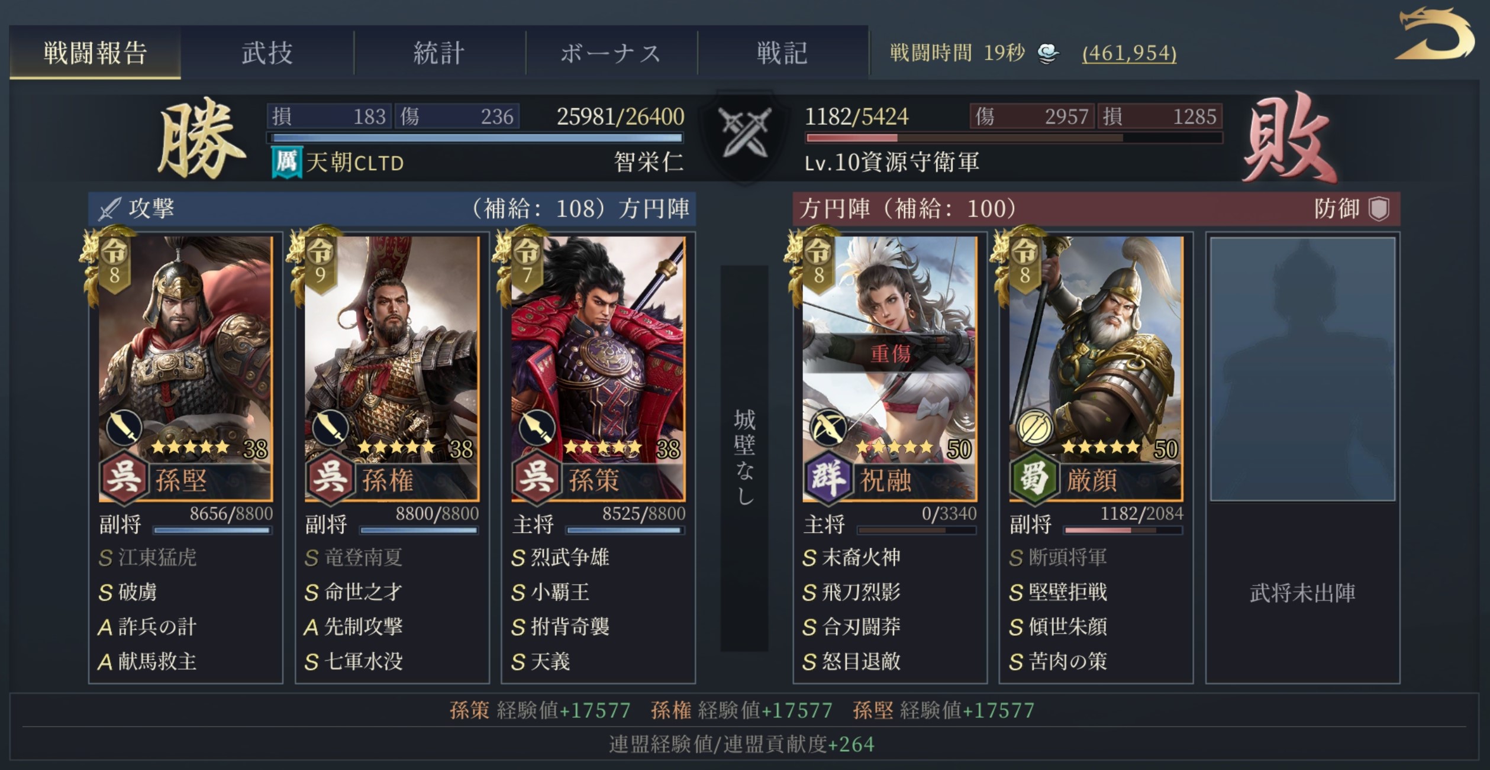The height and width of the screenshot is (770, 1490).
Task: Click the empty 武将未出陣 general slot
Action: 1302,458
